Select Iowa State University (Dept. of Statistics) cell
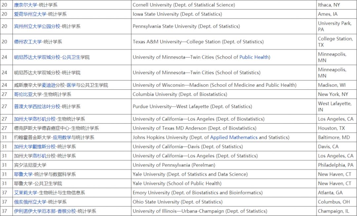This screenshot has width=357, height=216. 223,14
